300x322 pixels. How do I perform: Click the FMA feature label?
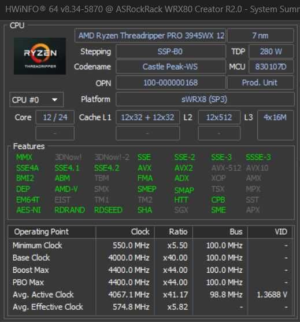[145, 178]
